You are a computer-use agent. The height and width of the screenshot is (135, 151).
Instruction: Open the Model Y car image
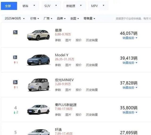[39, 60]
